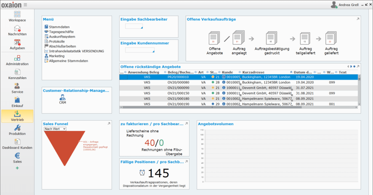Add a new sidebar entry with plus
Screen dimensions: 373x195
click(x=17, y=168)
